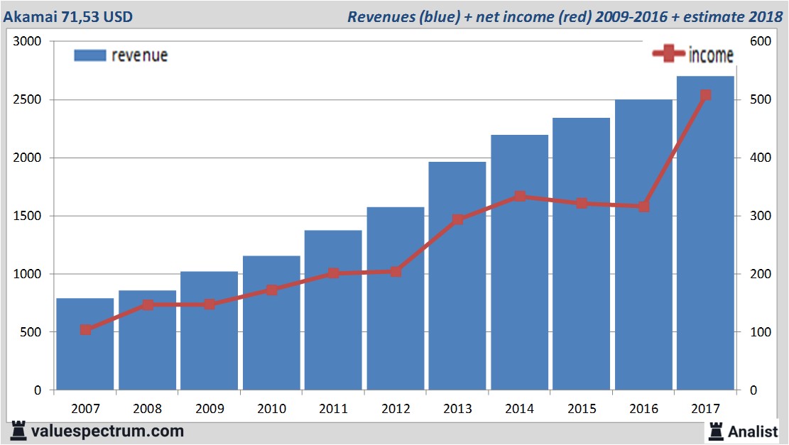Click the x-axis label 2013

[458, 408]
